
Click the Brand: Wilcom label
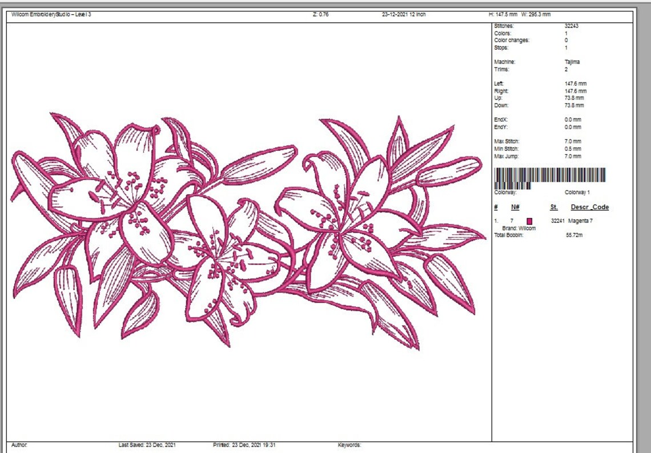coord(520,227)
